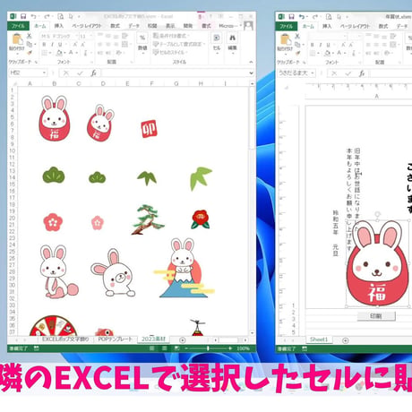Click Save icon in left Excel window
This screenshot has height=412, width=412.
click(x=23, y=16)
